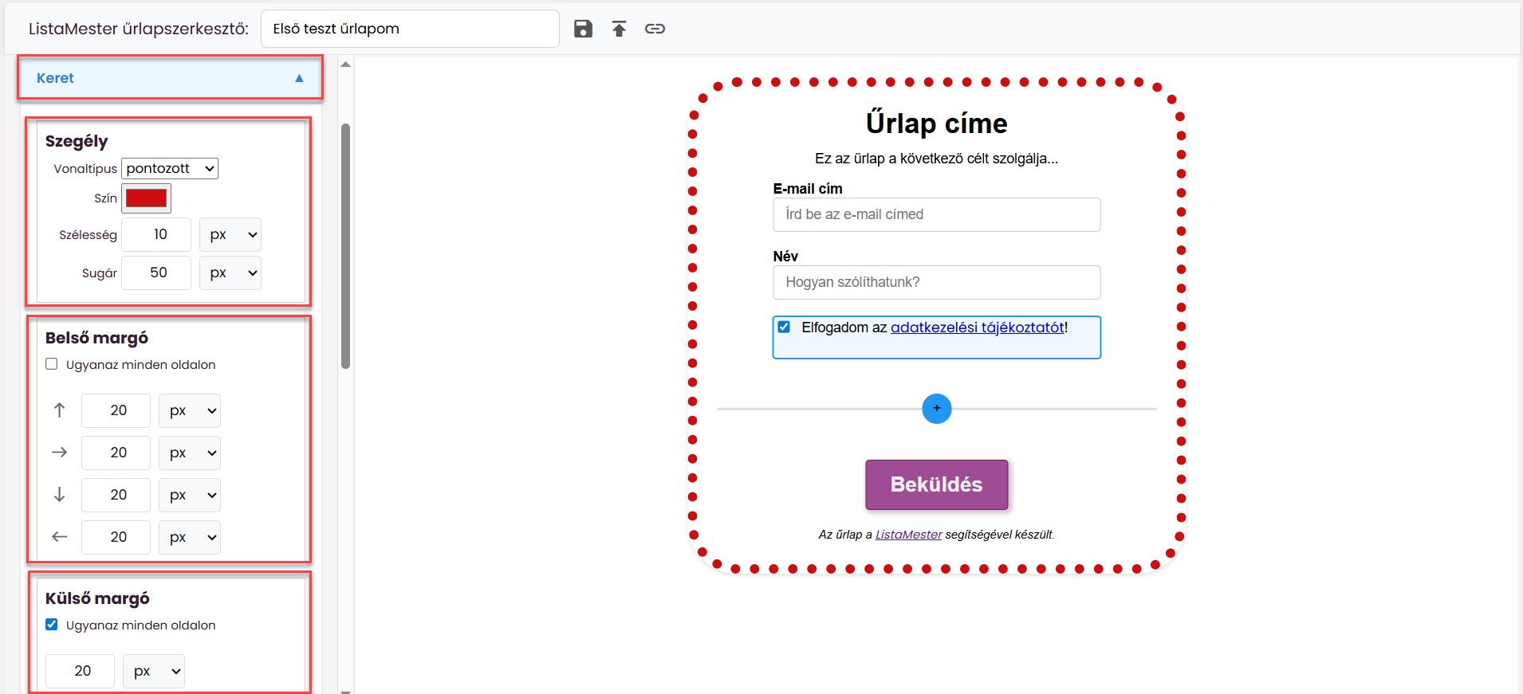Uncheck the 'Elfogadom az' consent checkbox
The height and width of the screenshot is (694, 1523).
point(785,327)
